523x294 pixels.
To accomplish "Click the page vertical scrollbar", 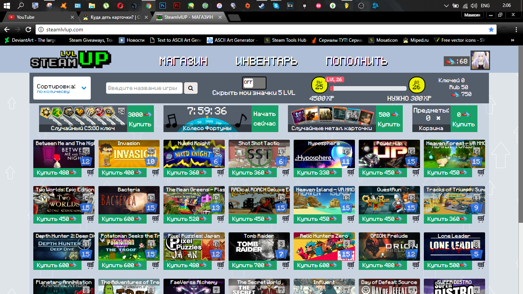I will [520, 134].
